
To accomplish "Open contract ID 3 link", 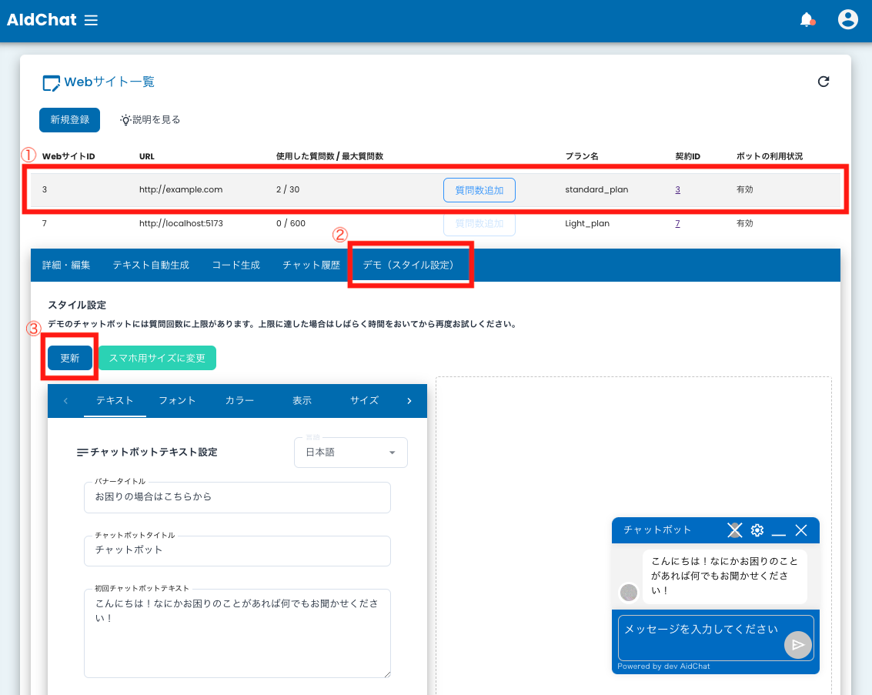I will pos(677,189).
